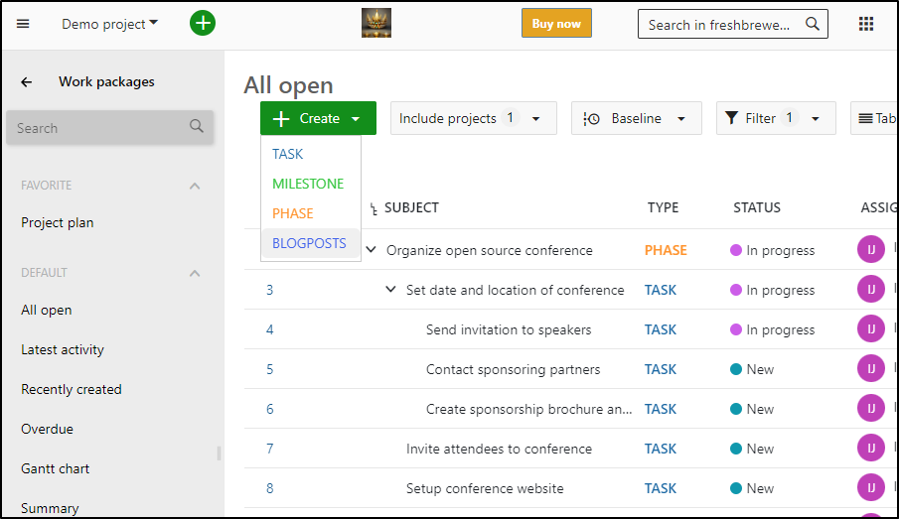Click the green plus quick-add icon
Viewport: 899px width, 519px height.
[x=203, y=24]
